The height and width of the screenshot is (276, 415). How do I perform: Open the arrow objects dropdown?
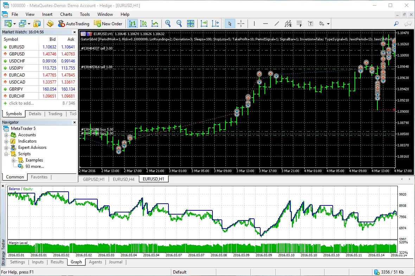coord(328,24)
